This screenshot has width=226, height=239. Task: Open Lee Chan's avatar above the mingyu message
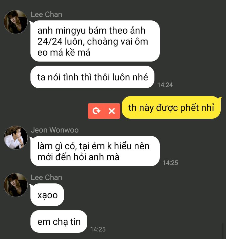point(15,22)
